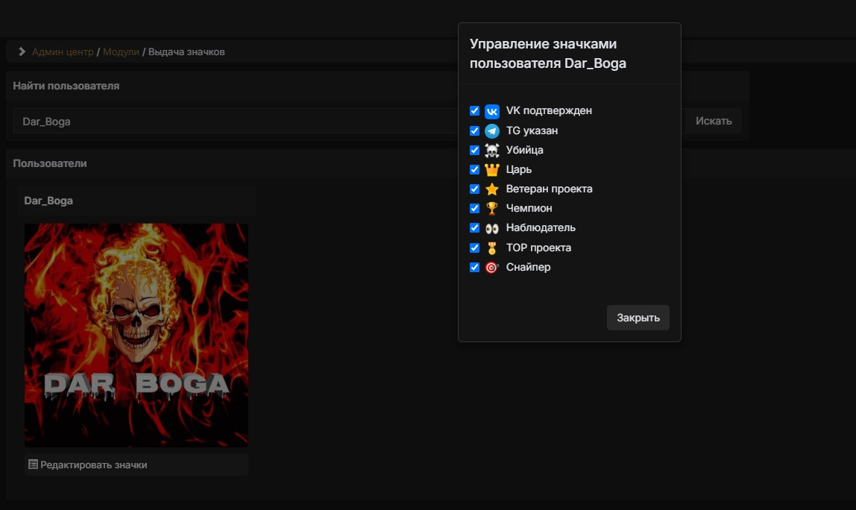Click the skull Убийца badge icon
This screenshot has width=856, height=510.
(491, 150)
